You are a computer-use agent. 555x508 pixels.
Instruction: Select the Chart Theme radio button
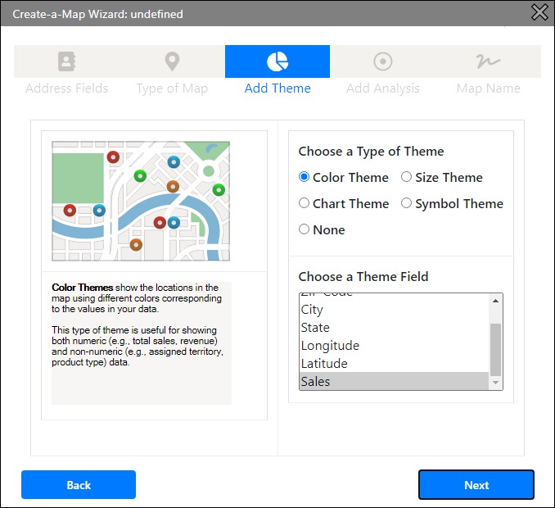point(305,203)
